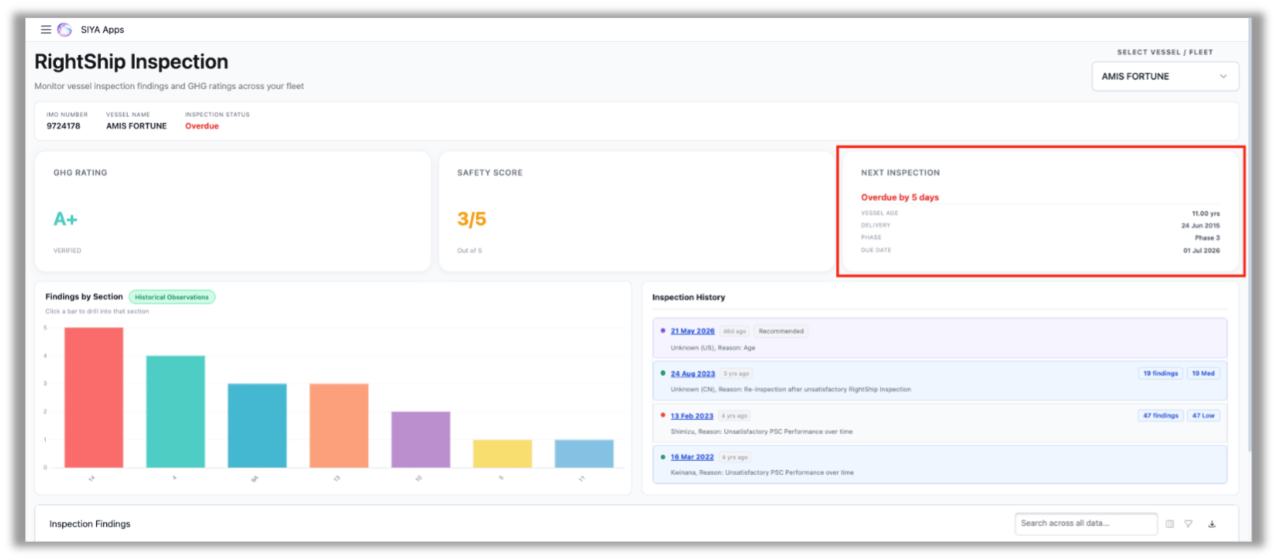
Task: Open the 13 Feb 2023 inspection link
Action: click(x=692, y=416)
